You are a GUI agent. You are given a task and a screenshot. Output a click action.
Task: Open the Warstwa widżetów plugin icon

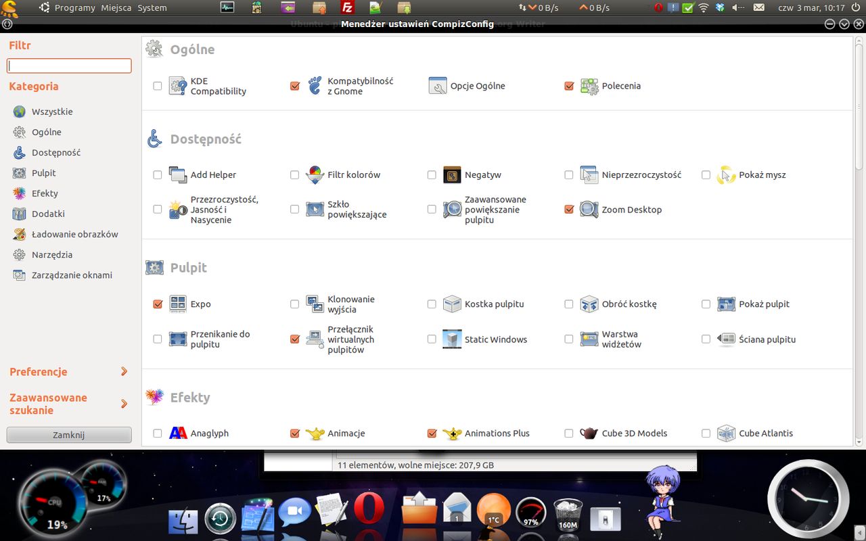pos(589,339)
